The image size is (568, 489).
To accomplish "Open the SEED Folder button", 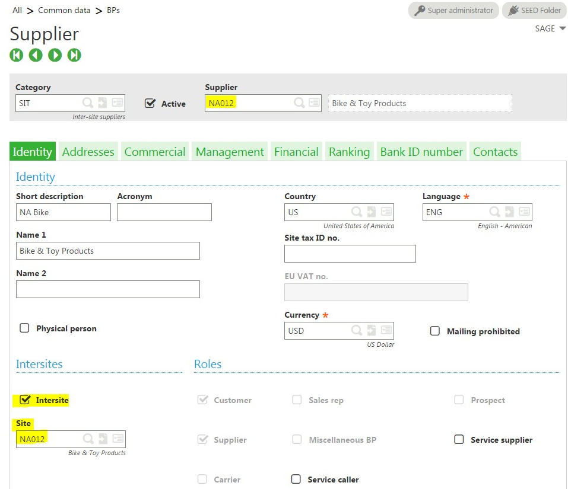I will point(534,10).
